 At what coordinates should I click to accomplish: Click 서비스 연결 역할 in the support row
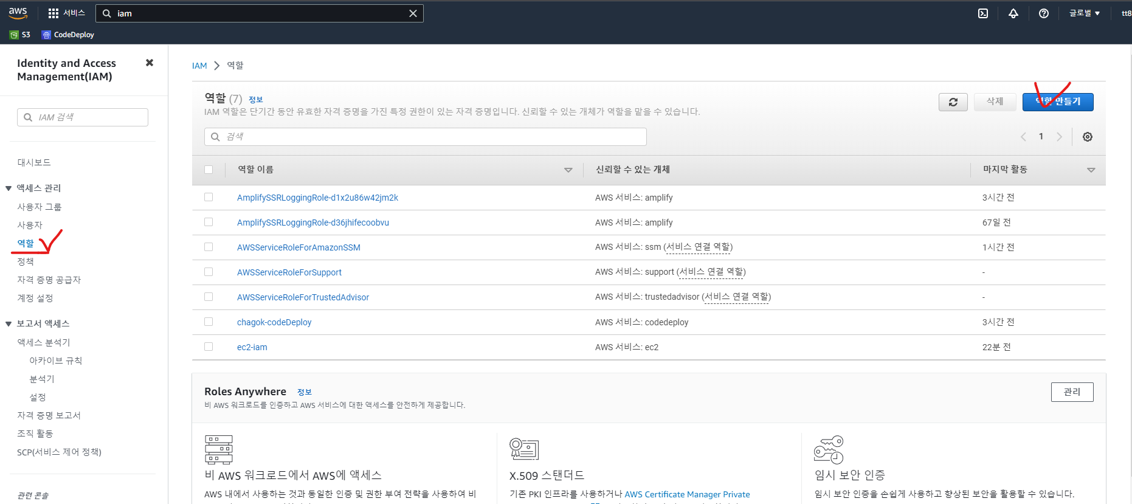pyautogui.click(x=711, y=272)
